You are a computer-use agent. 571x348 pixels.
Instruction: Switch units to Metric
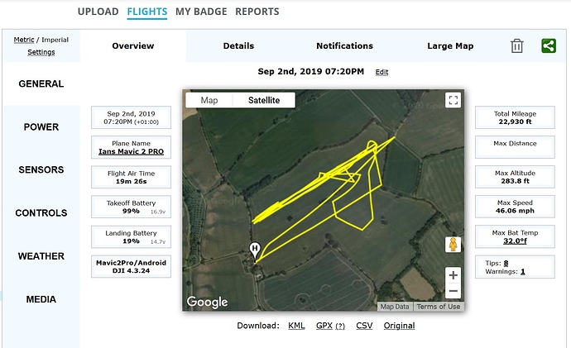pos(23,40)
